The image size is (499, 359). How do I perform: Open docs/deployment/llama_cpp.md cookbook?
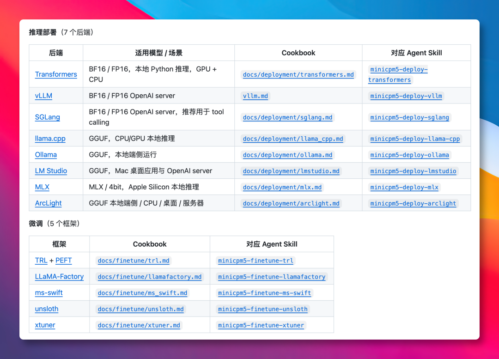[293, 139]
